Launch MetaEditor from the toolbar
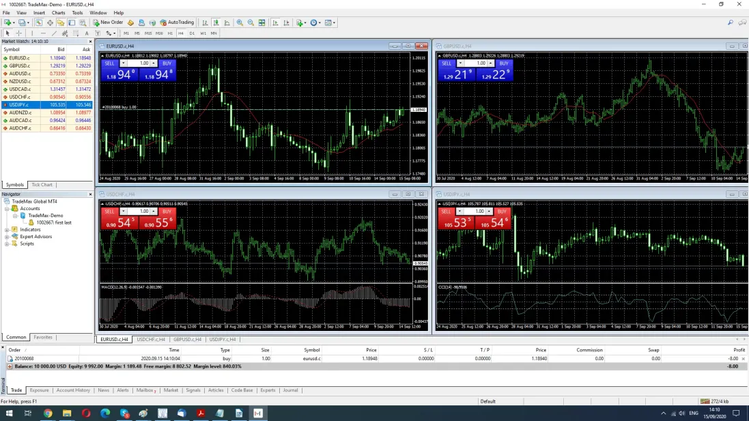 130,23
